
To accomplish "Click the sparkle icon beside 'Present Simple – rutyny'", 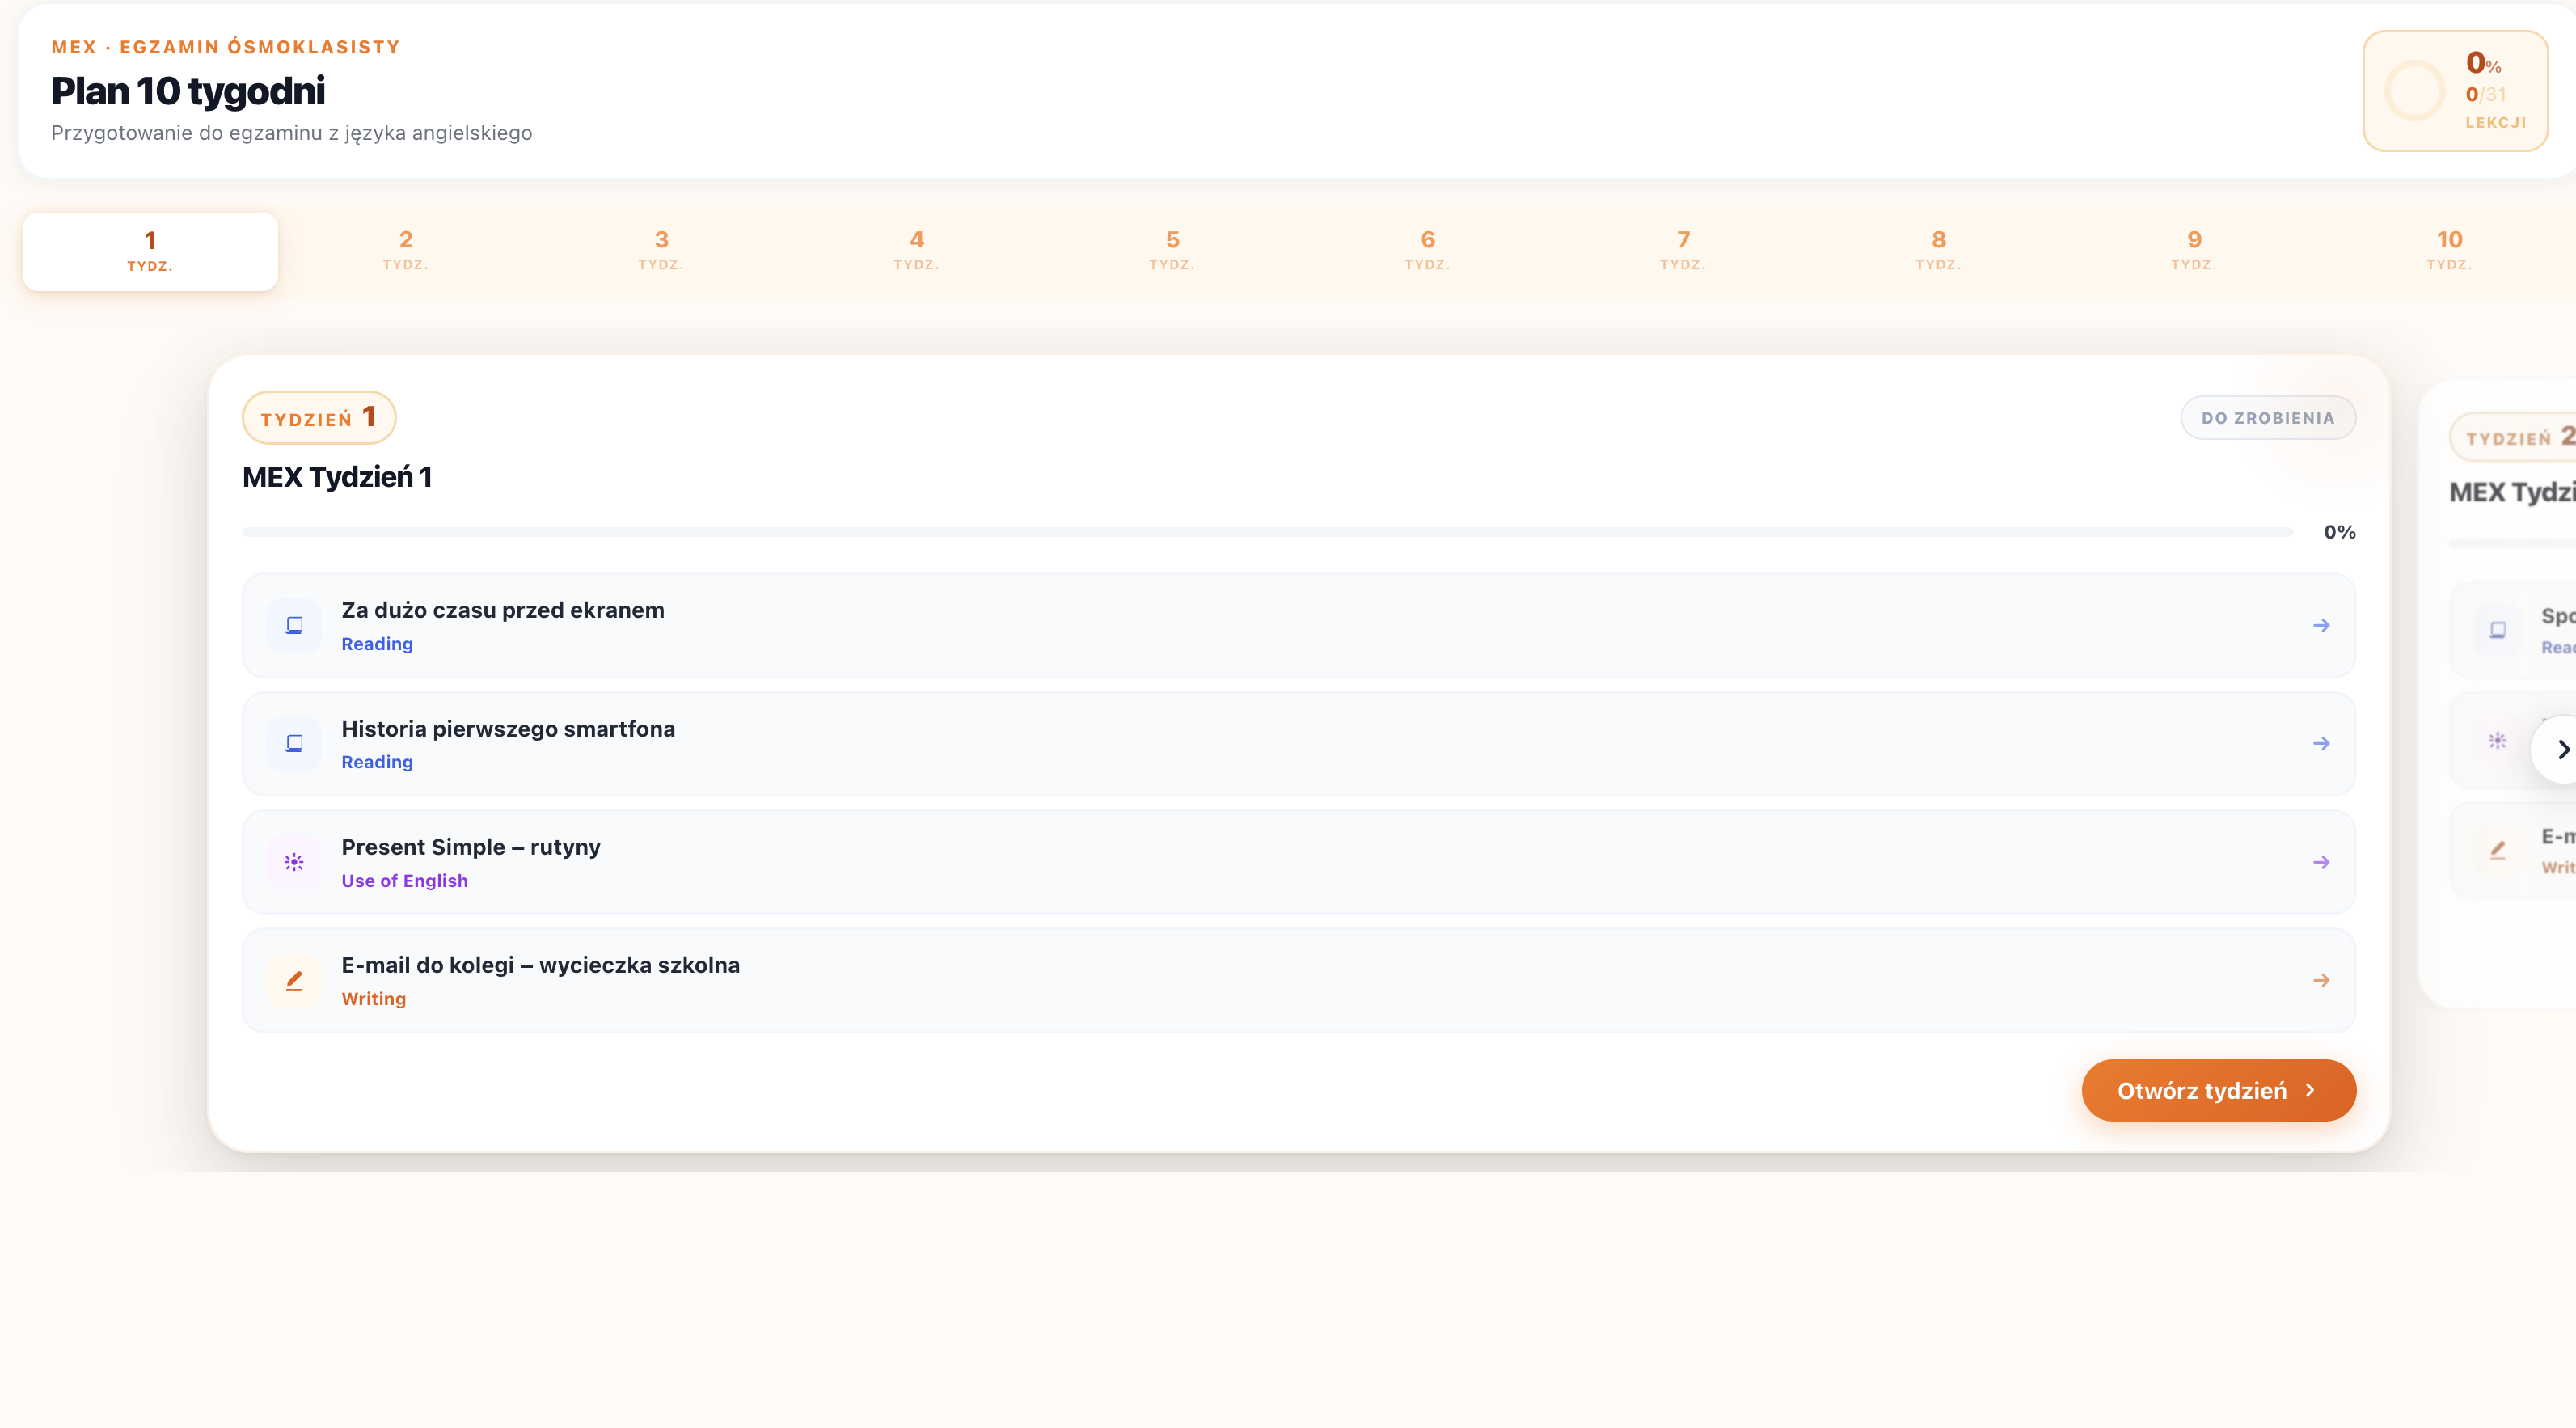I will coord(294,862).
